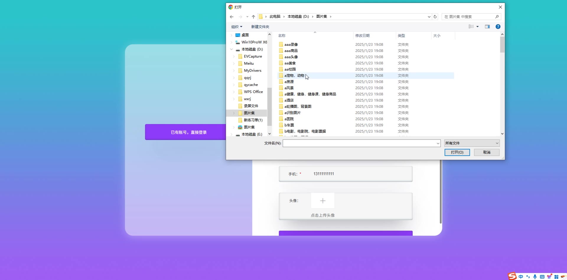
Task: Click the 打开(O) button
Action: click(x=457, y=152)
